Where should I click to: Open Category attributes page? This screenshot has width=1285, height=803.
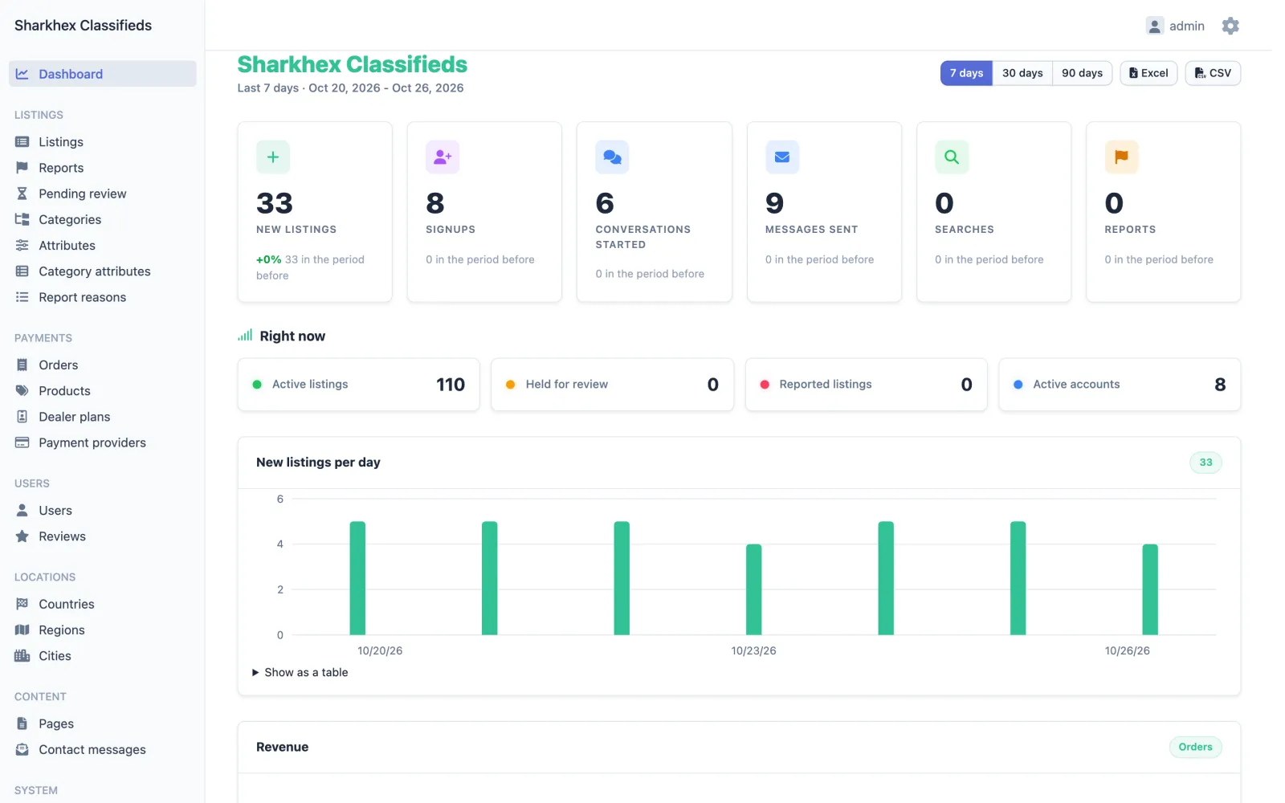pyautogui.click(x=95, y=271)
